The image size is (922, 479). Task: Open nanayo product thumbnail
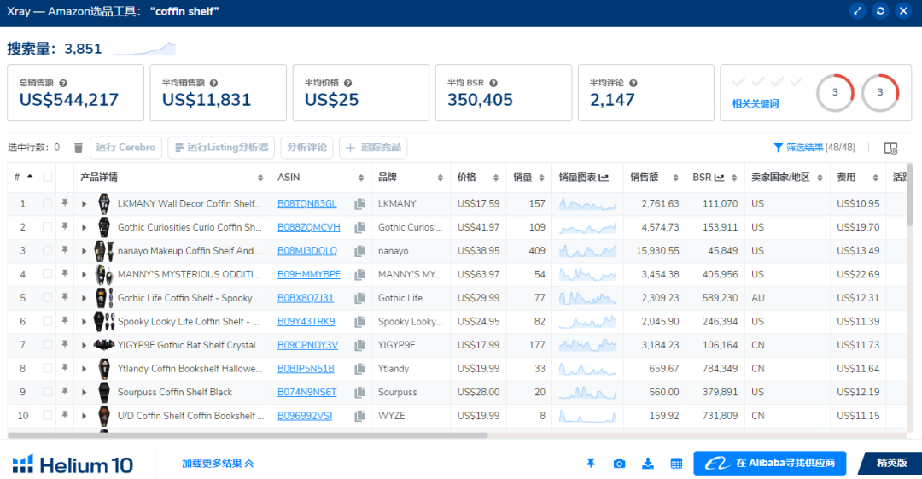point(103,251)
